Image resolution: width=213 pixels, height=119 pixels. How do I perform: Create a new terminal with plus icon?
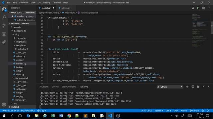tap(187, 87)
